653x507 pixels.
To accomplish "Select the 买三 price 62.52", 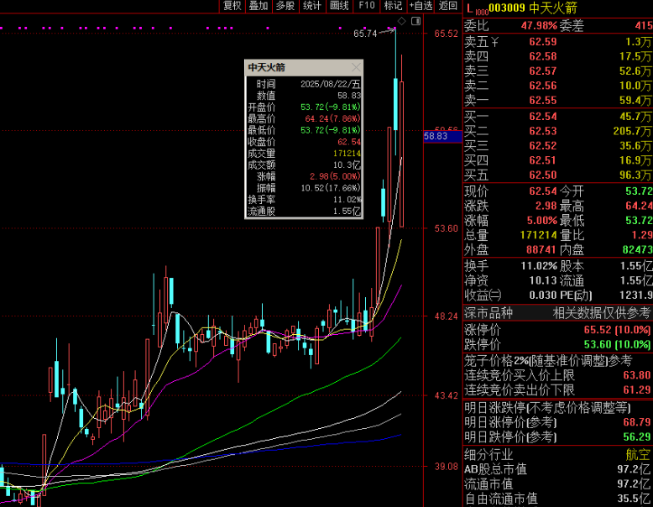I will pyautogui.click(x=543, y=146).
